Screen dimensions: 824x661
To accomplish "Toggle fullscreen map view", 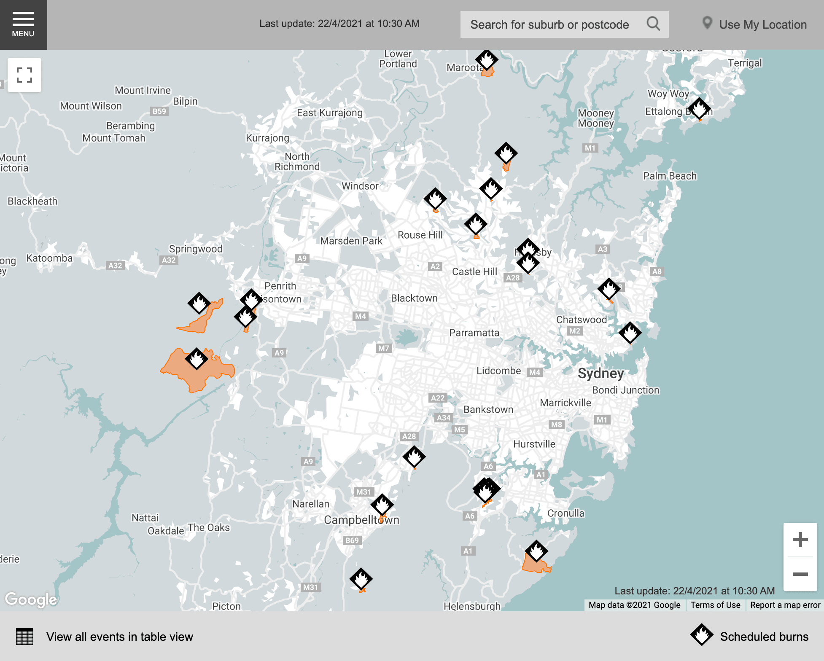I will pos(24,75).
